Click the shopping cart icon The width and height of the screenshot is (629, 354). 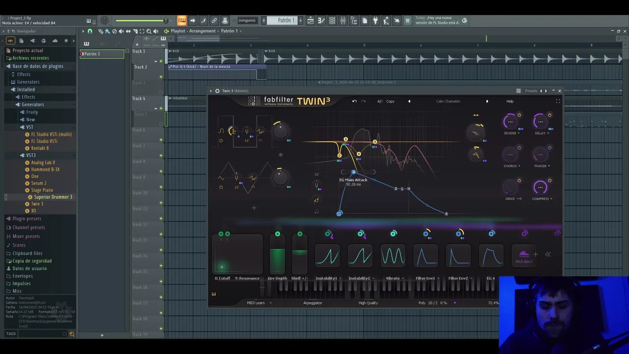tap(407, 21)
